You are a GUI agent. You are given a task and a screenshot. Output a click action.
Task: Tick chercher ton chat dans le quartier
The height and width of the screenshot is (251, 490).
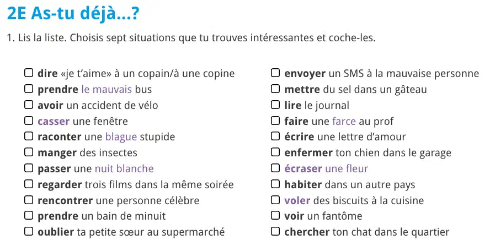(x=275, y=231)
